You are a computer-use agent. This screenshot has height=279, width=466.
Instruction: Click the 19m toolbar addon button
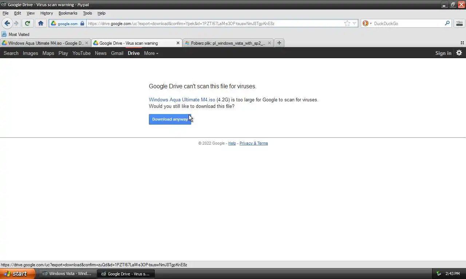(x=459, y=23)
